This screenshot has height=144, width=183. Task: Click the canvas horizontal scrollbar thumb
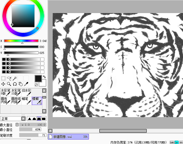(123, 131)
